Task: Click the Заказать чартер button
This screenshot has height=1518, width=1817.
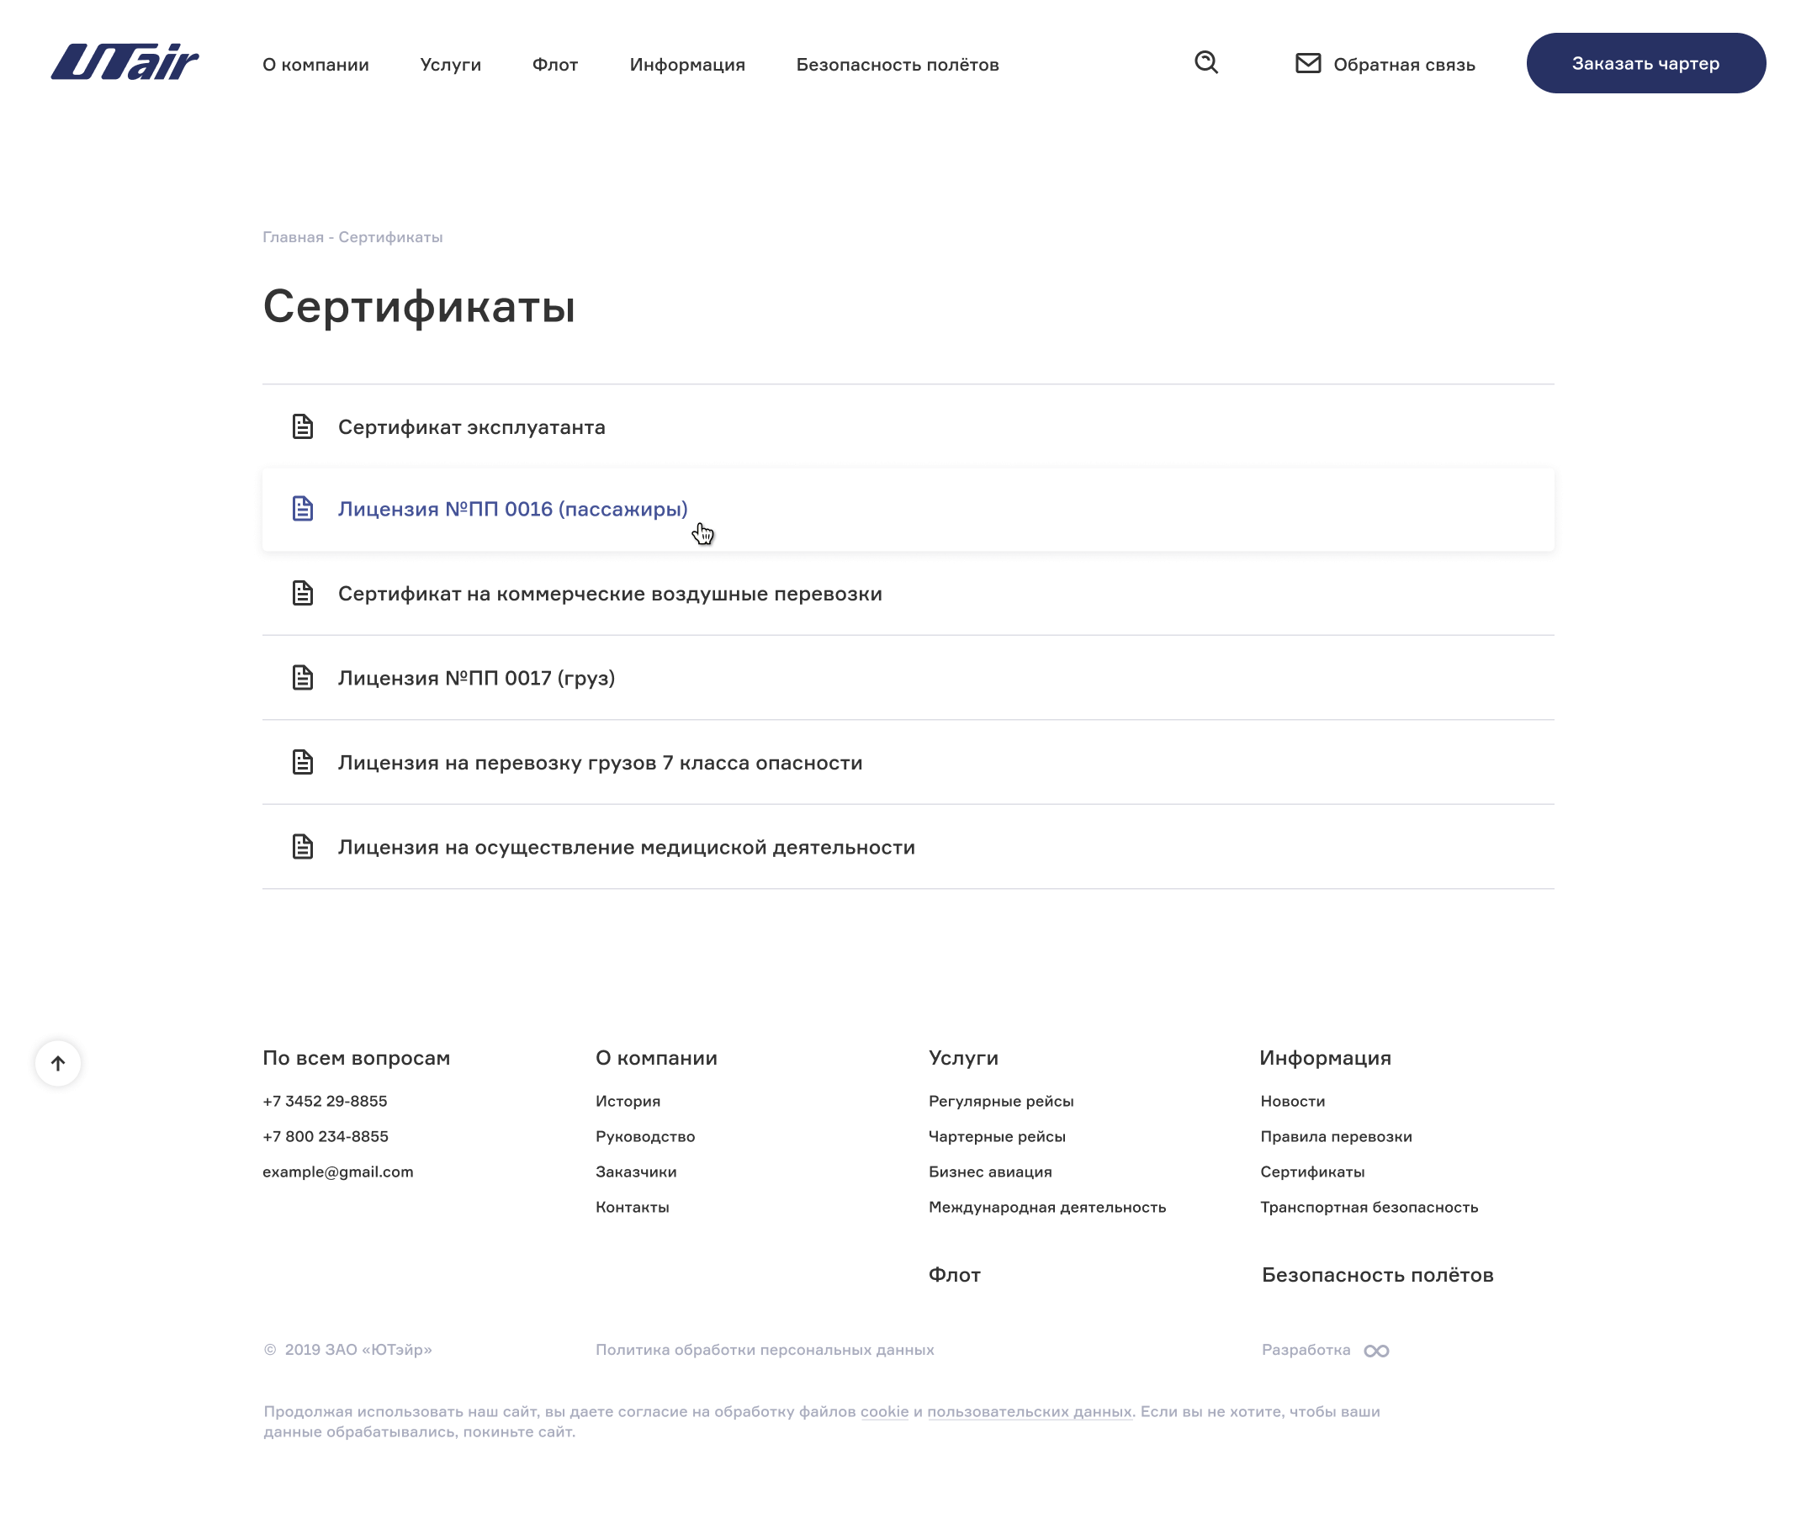Action: 1645,63
